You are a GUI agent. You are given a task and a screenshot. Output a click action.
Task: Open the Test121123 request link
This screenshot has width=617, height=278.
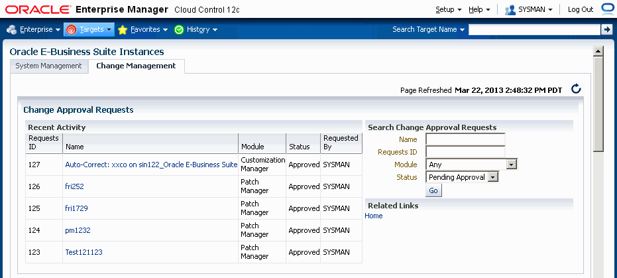(84, 252)
